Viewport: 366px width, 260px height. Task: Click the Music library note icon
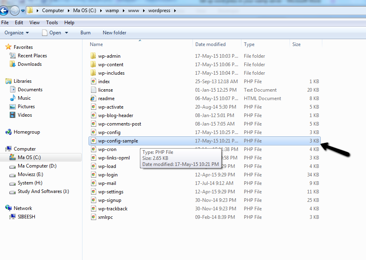pos(13,98)
